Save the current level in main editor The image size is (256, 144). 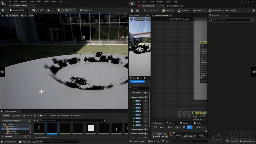(x=3, y=10)
